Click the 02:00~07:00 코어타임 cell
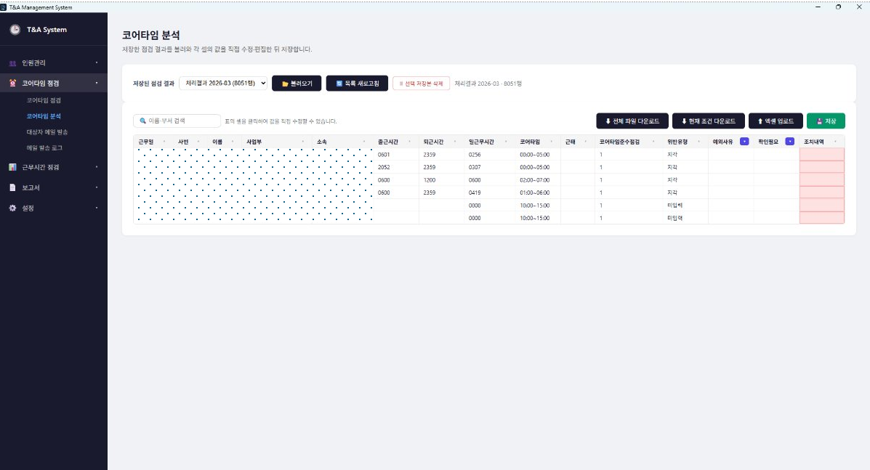Image resolution: width=870 pixels, height=470 pixels. 538,179
